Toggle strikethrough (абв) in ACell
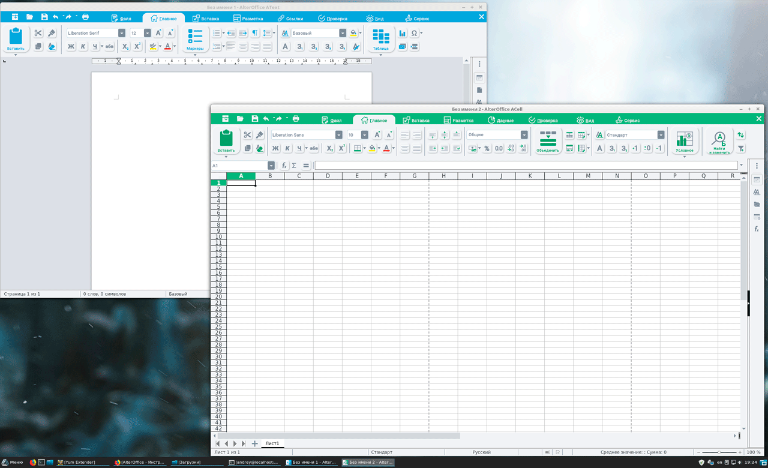Screen dimensions: 768x468 pos(314,148)
